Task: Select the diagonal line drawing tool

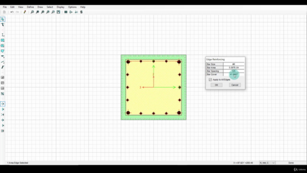Action: [2, 62]
